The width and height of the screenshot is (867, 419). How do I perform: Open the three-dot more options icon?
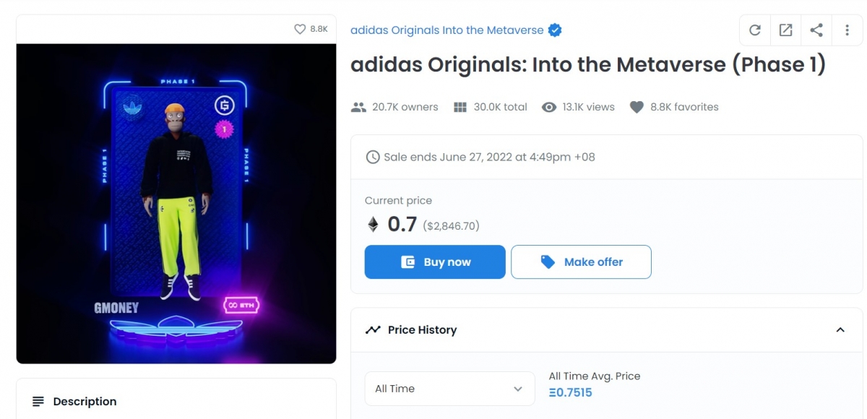pyautogui.click(x=847, y=30)
